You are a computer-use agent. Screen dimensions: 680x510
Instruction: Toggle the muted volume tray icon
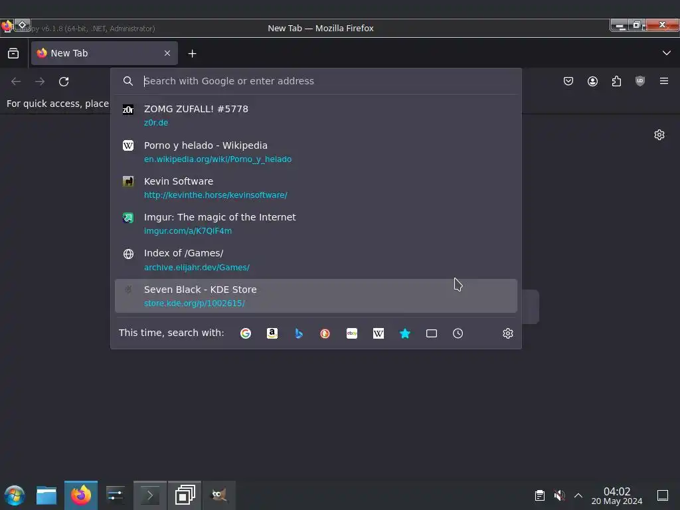559,495
